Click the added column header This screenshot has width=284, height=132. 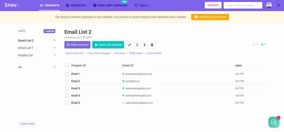coord(238,65)
